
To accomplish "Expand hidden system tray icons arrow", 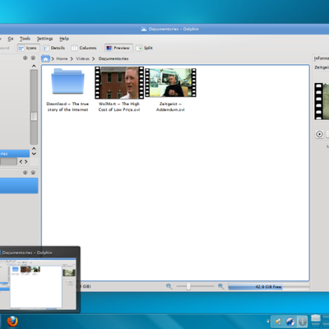I will 268,322.
